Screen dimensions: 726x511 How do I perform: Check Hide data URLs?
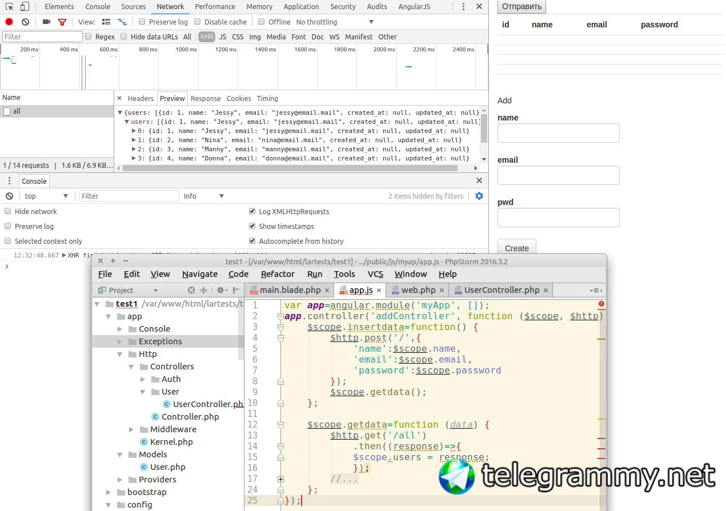pyautogui.click(x=124, y=37)
